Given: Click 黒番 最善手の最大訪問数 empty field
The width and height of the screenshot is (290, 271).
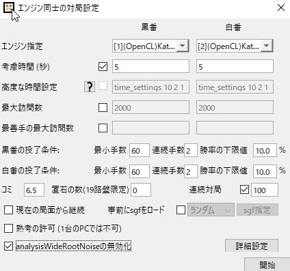Looking at the screenshot, I should (x=150, y=128).
